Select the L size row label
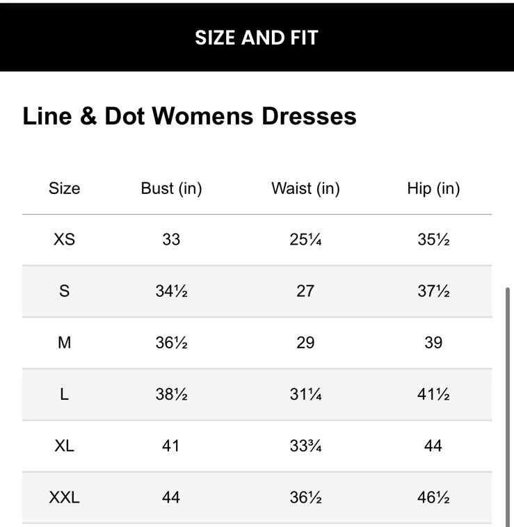514x527 pixels. [64, 394]
